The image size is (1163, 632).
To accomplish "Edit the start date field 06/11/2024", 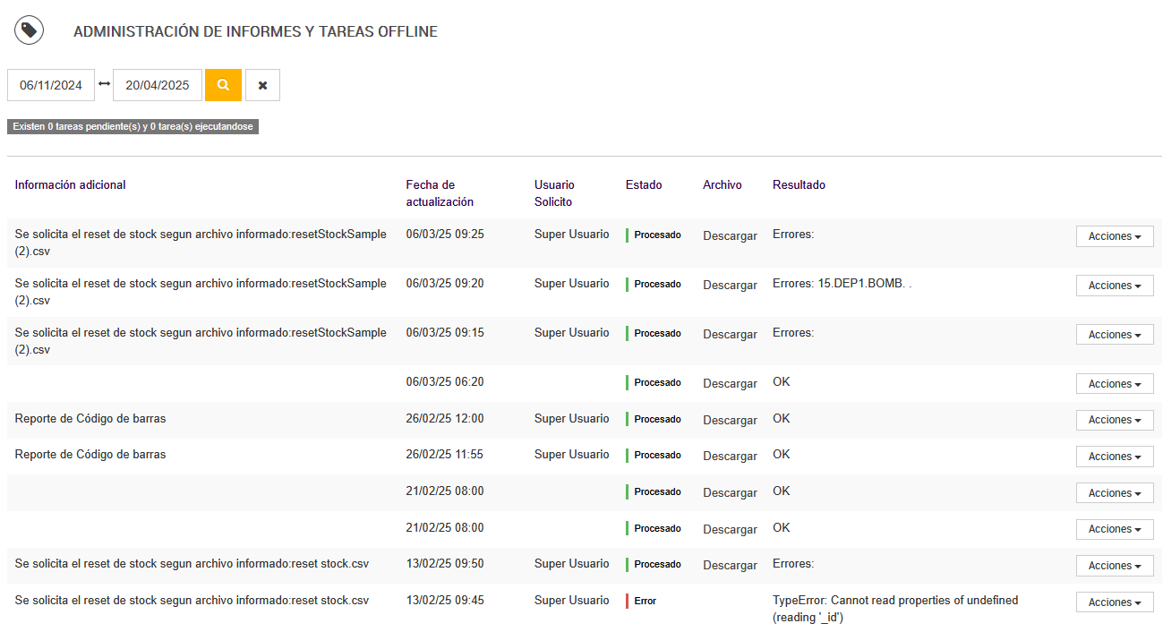I will [51, 85].
